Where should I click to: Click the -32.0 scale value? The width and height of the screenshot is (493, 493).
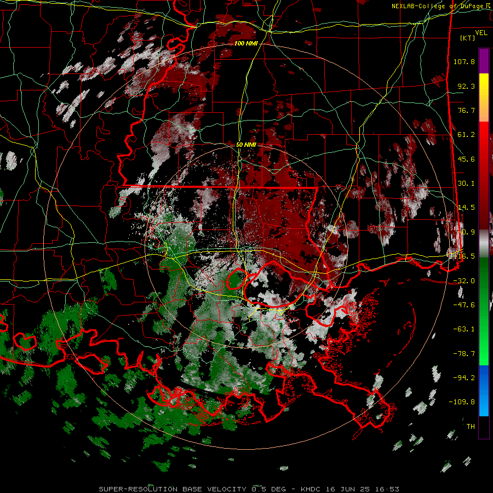[x=464, y=281]
